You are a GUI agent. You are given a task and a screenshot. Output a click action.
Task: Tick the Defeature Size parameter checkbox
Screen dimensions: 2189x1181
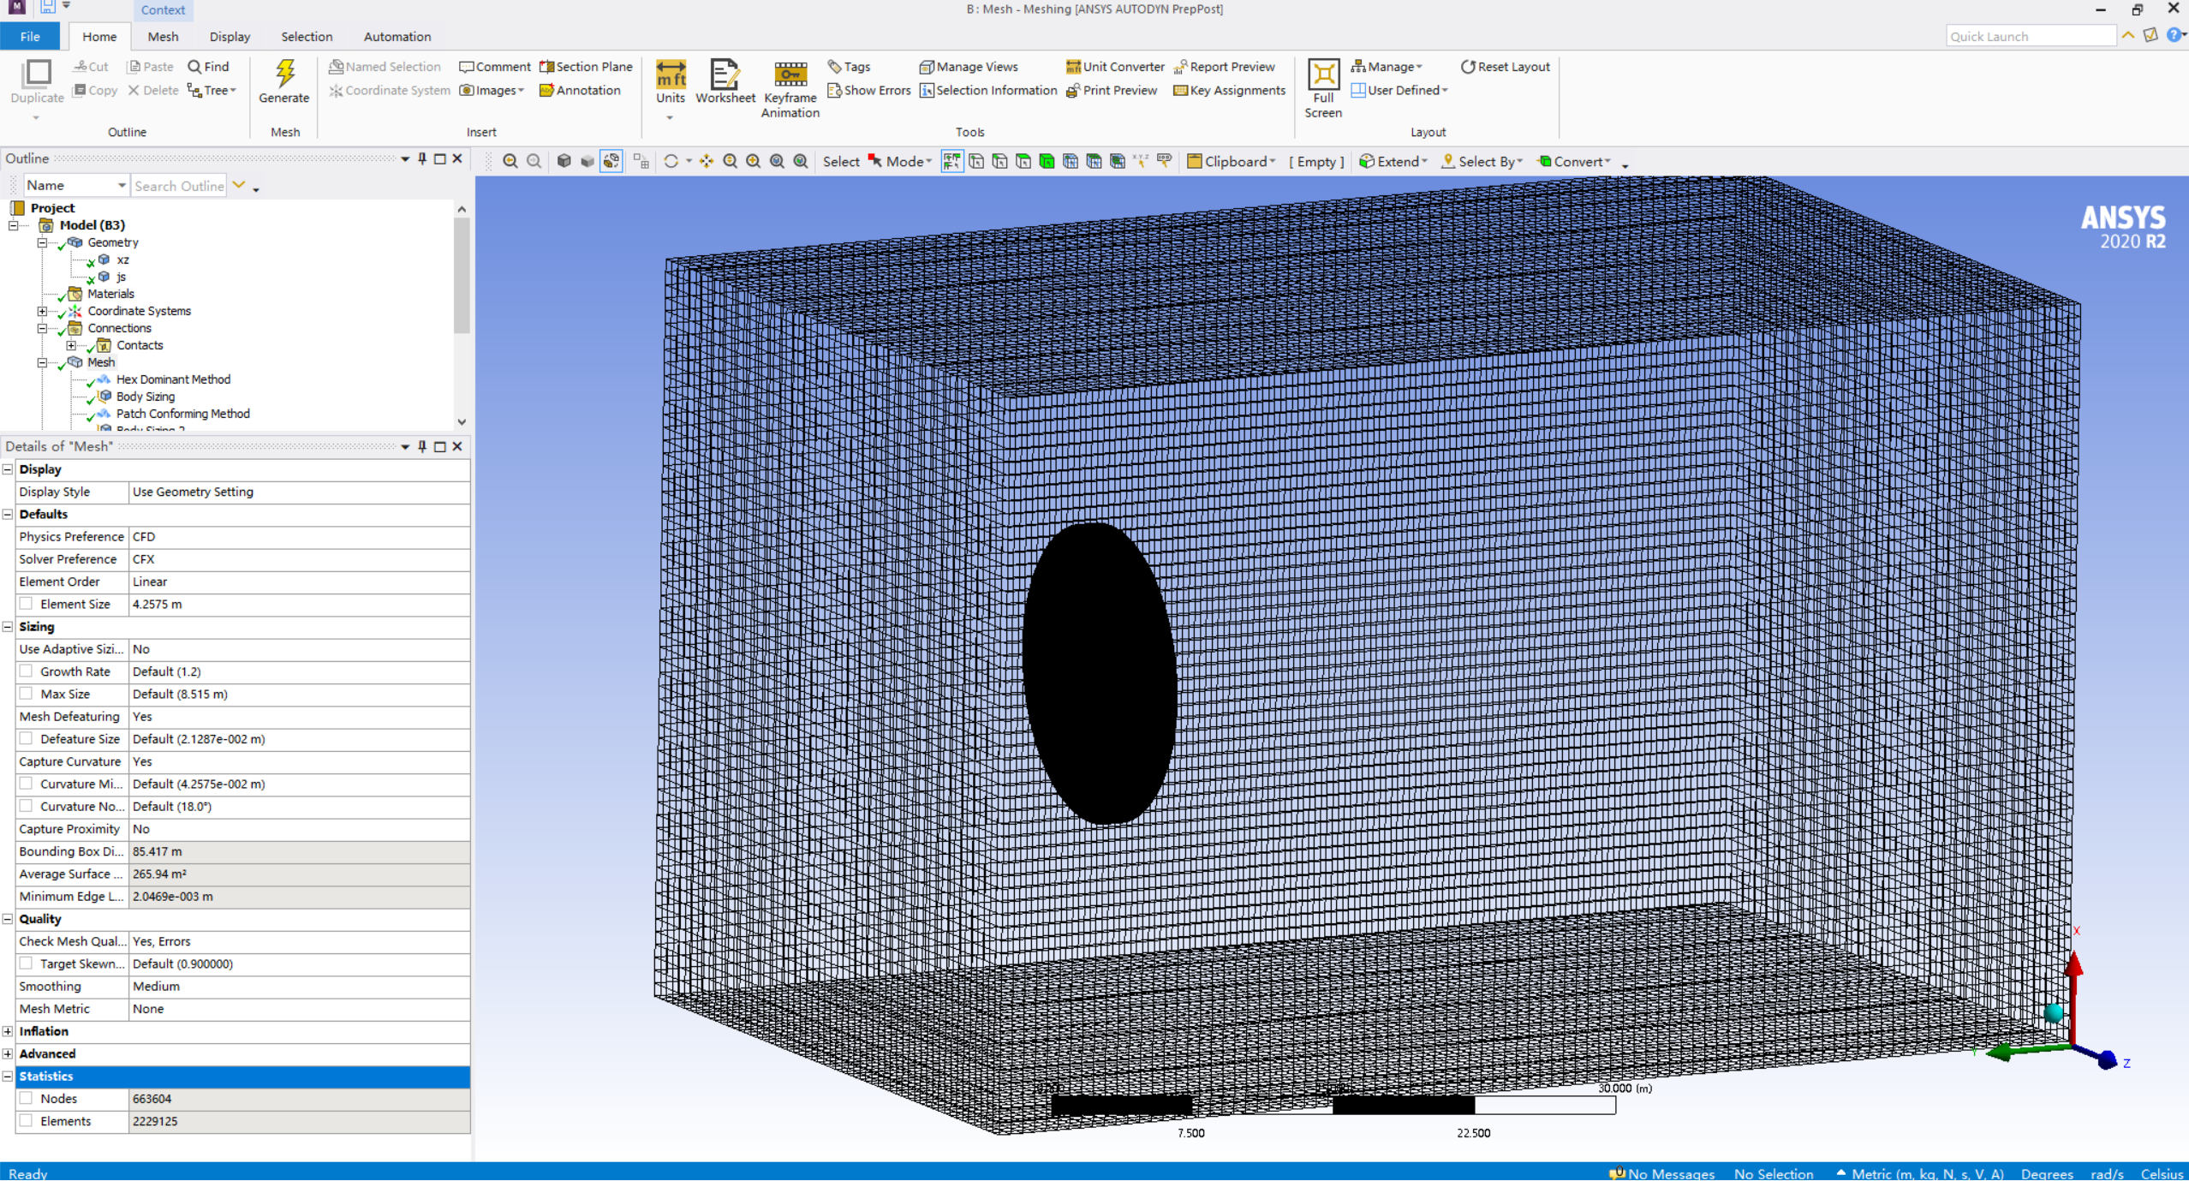27,738
